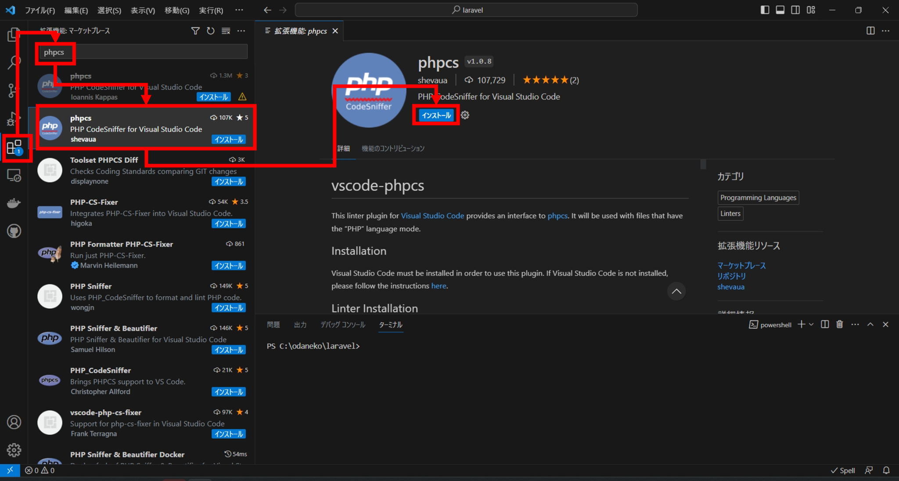Open the マーケットプレース resource link
Image resolution: width=899 pixels, height=481 pixels.
tap(741, 265)
